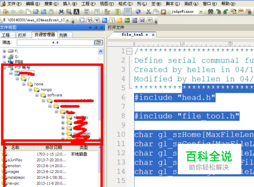The width and height of the screenshot is (254, 187).
Task: Open the 搜索(S) menu
Action: click(51, 4)
